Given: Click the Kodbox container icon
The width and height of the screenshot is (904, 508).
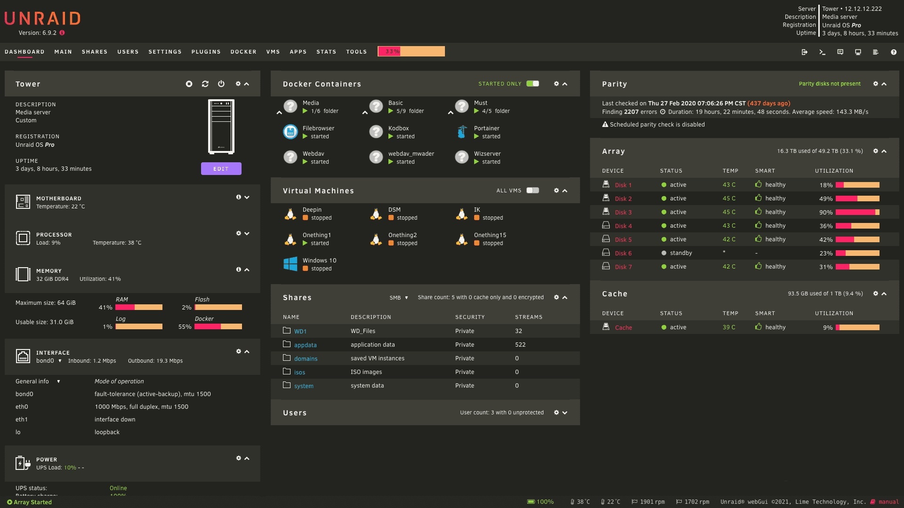Looking at the screenshot, I should [376, 132].
